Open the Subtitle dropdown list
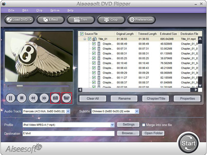The width and height of the screenshot is (207, 155). [137, 111]
